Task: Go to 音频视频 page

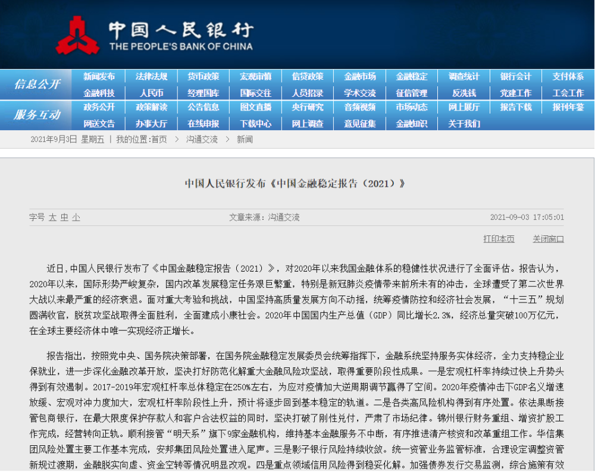Action: pyautogui.click(x=360, y=107)
